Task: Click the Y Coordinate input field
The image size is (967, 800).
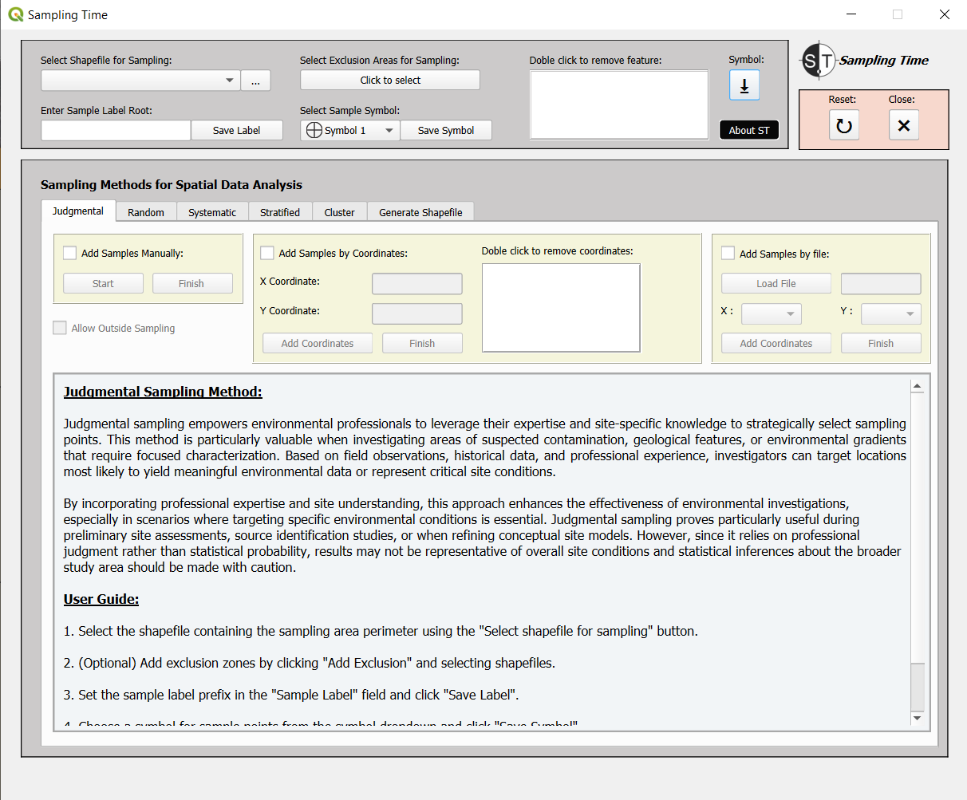Action: [x=417, y=313]
